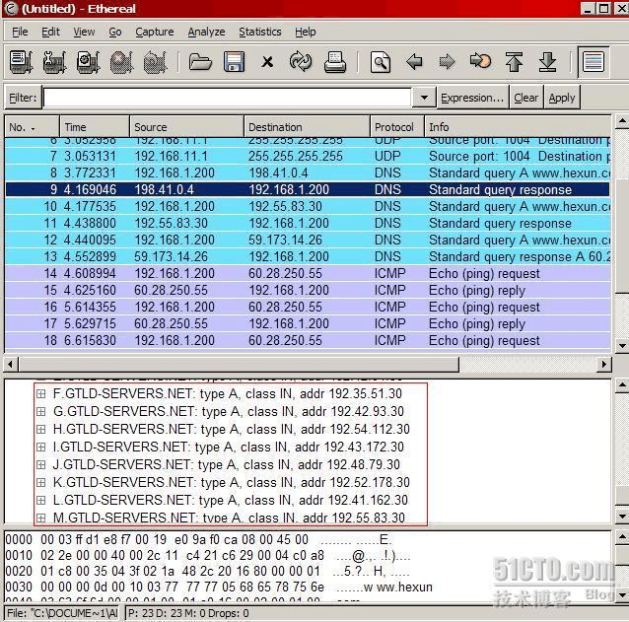The image size is (629, 622).
Task: Open the Capture menu
Action: [154, 32]
